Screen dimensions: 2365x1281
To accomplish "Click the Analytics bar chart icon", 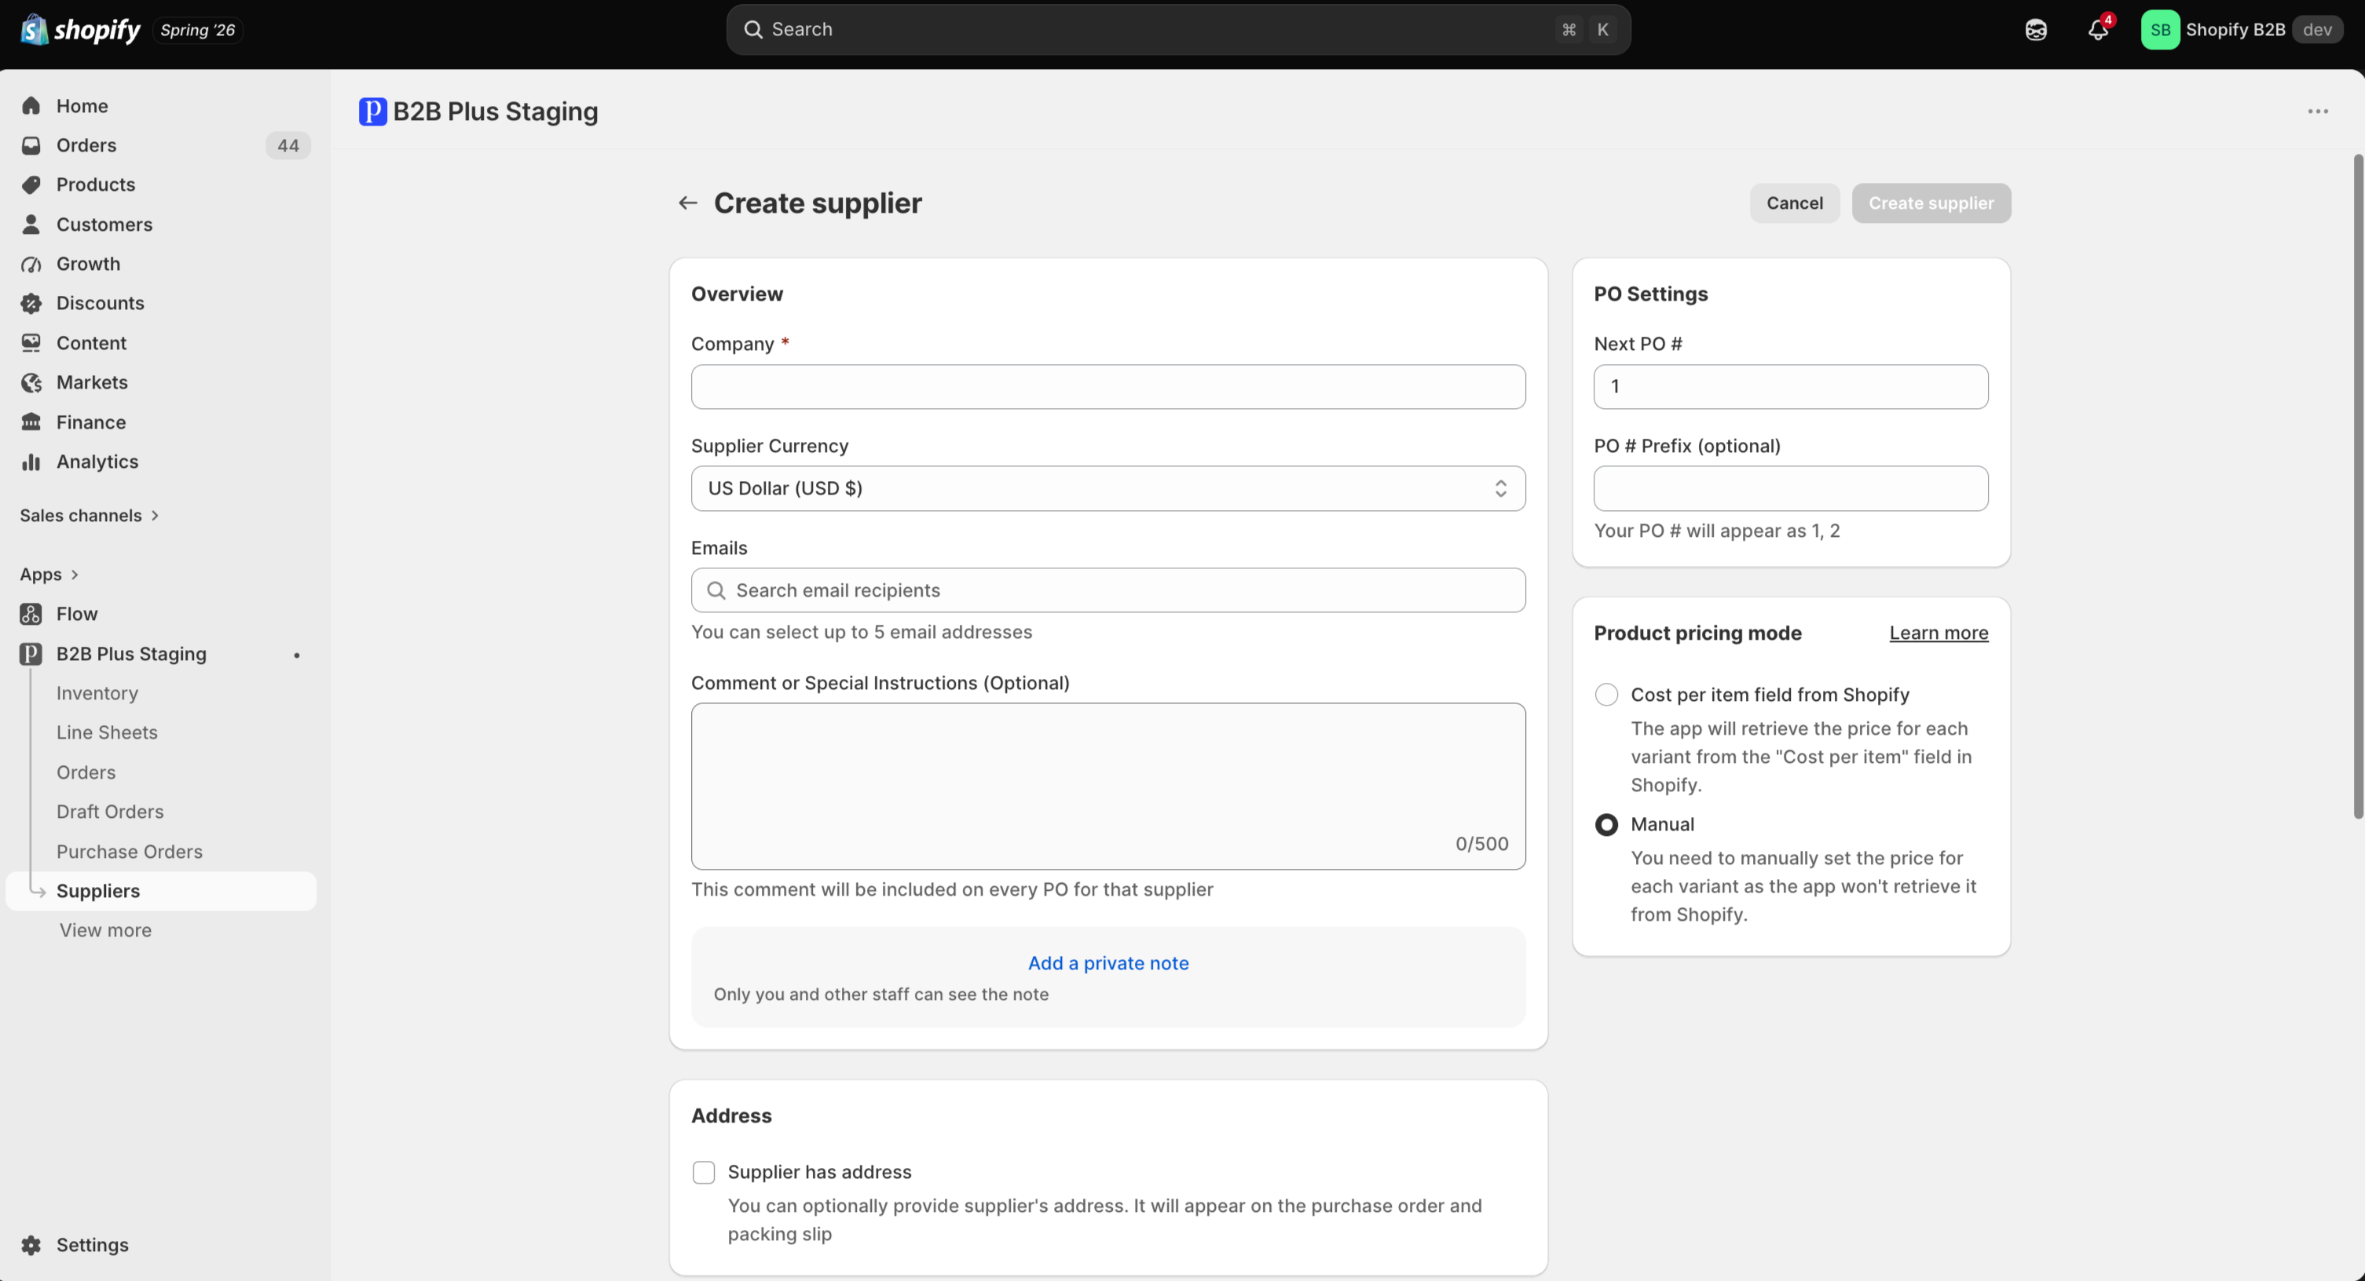I will (31, 462).
